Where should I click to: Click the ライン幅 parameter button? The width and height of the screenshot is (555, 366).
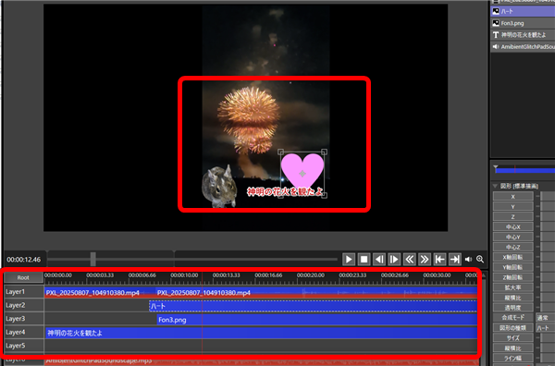coord(512,358)
